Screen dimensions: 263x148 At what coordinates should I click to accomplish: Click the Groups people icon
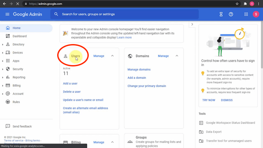click(130, 142)
